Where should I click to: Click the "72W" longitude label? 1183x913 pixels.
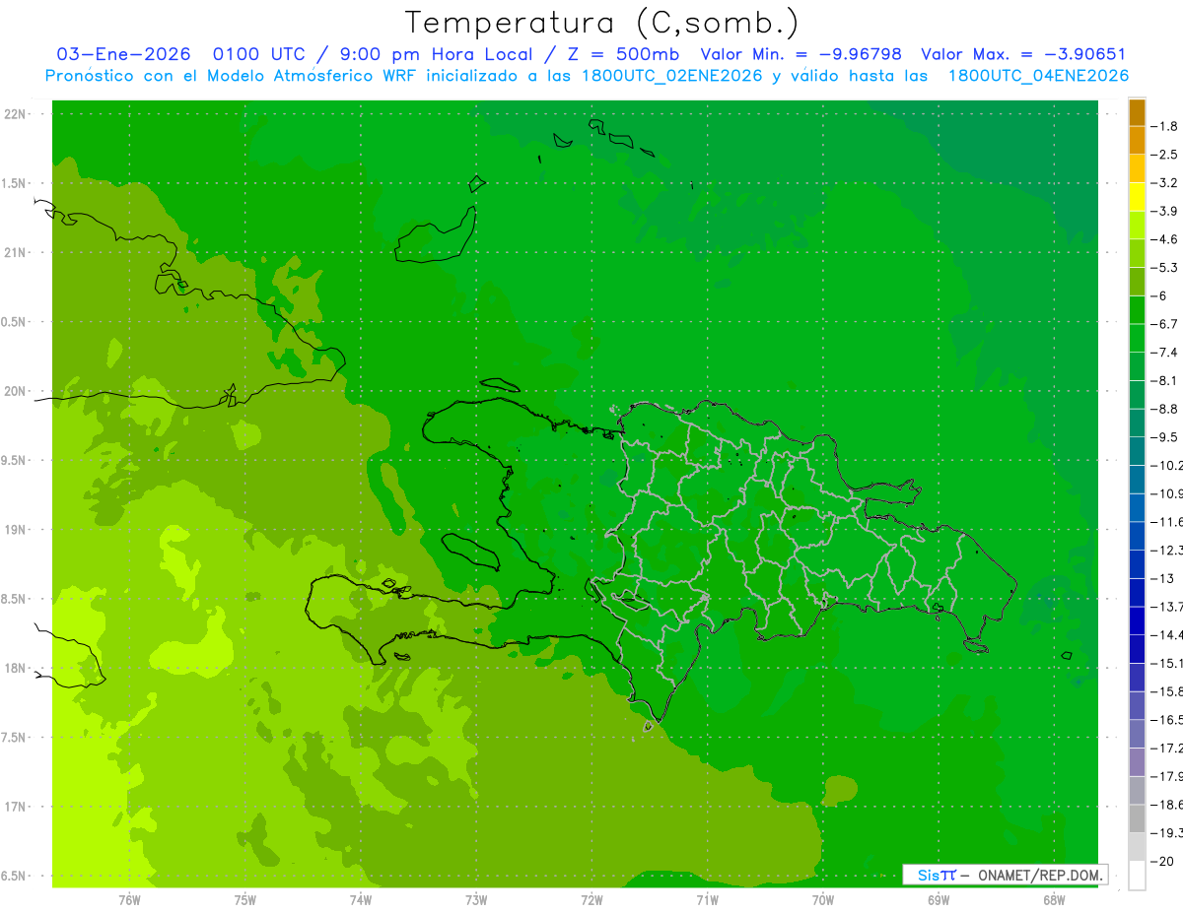[591, 900]
